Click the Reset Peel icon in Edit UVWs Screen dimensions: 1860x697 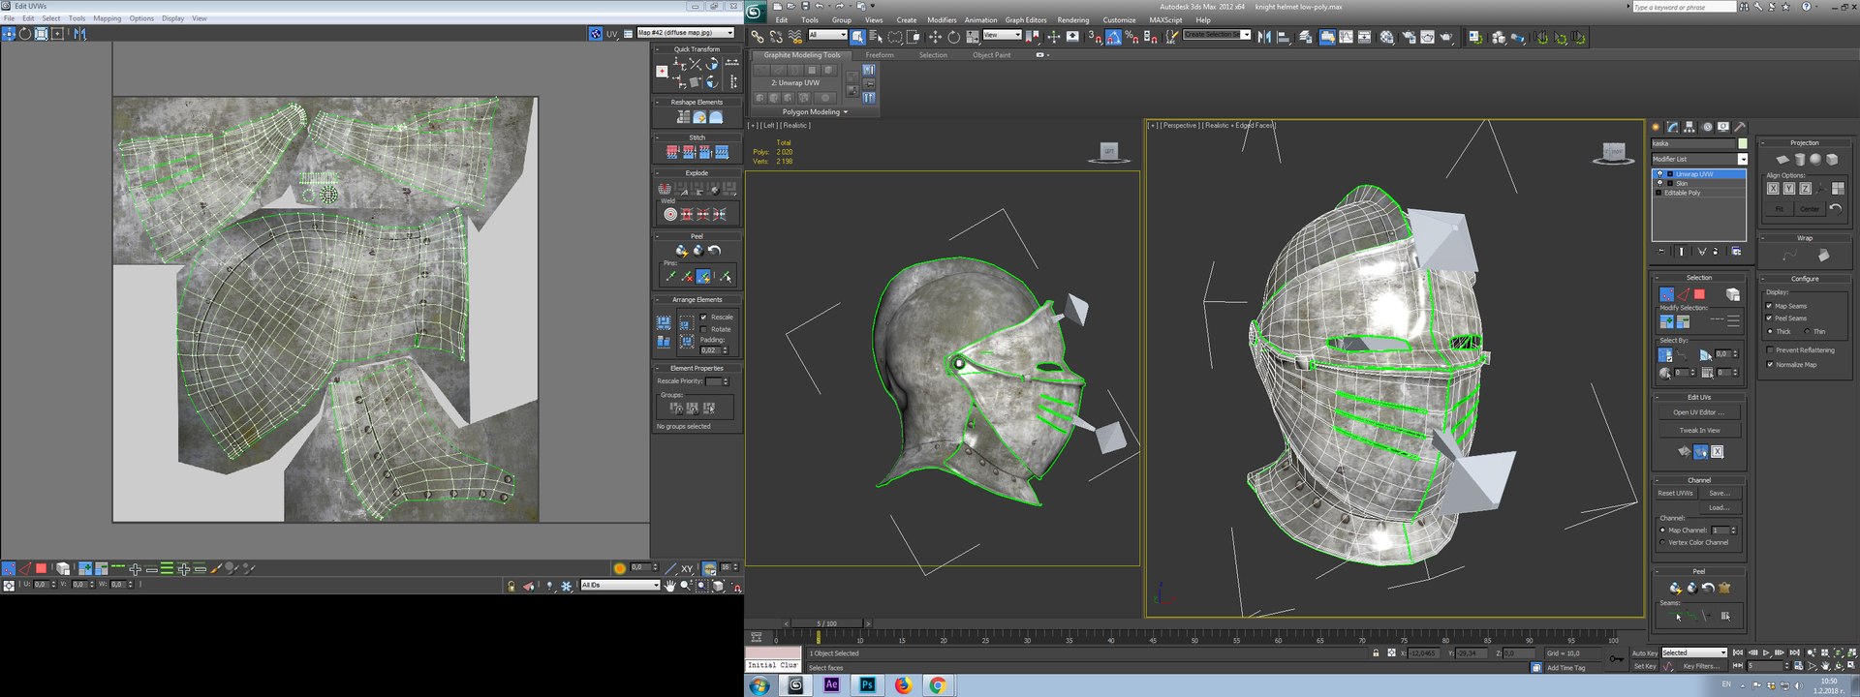(x=715, y=251)
